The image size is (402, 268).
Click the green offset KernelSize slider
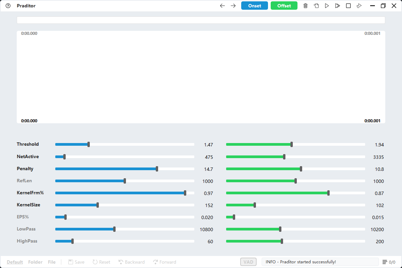pyautogui.click(x=295, y=205)
